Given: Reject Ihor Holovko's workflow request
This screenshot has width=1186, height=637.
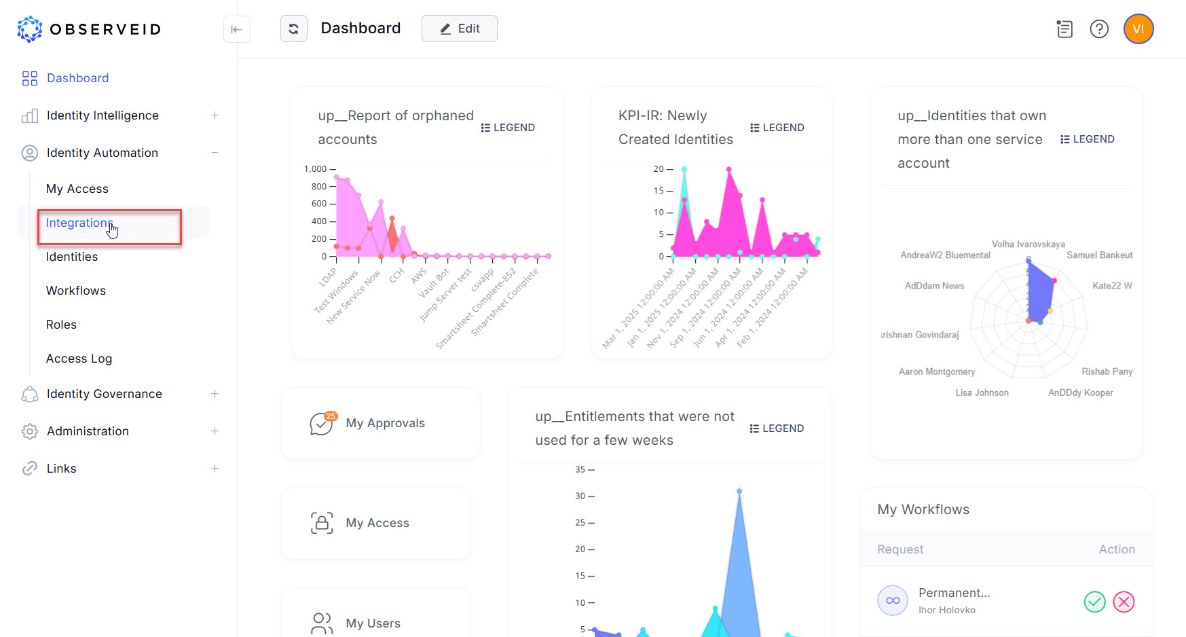Looking at the screenshot, I should coord(1124,602).
